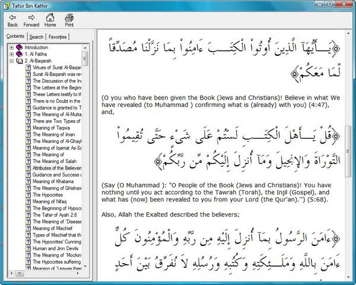The height and width of the screenshot is (285, 356).
Task: Close the Tafsir Ibn Kathir window
Action: [x=344, y=4]
